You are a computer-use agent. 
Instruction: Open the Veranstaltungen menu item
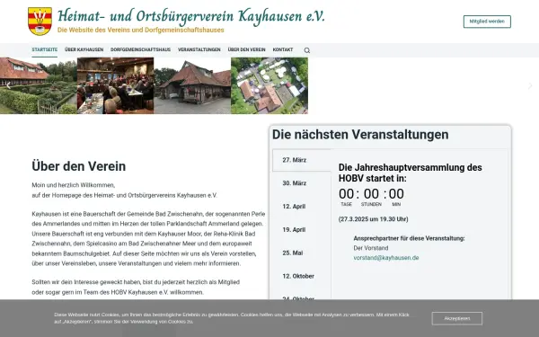(x=199, y=49)
